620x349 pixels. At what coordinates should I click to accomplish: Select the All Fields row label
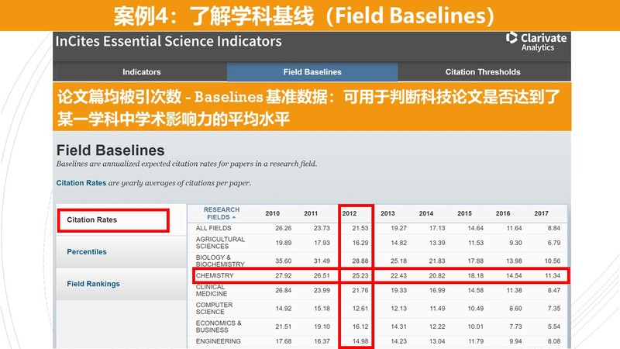[213, 228]
